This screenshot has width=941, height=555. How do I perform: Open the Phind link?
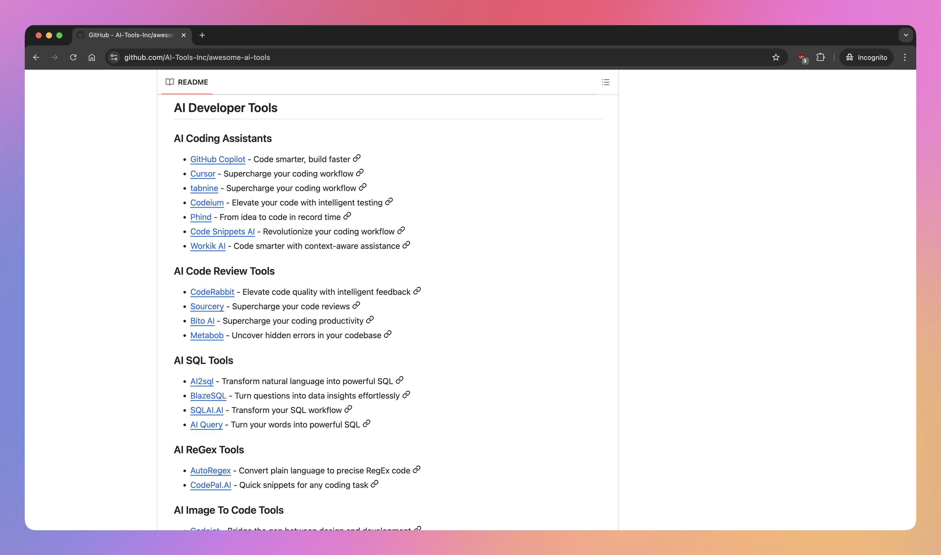(200, 217)
